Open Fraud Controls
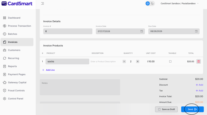 [16, 90]
